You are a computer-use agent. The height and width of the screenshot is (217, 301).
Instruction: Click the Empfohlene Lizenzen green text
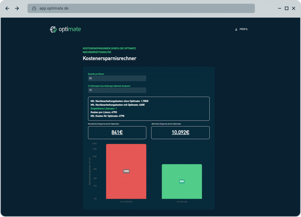104,108
